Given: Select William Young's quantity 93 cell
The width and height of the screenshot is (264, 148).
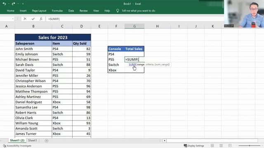Looking at the screenshot, I should point(82,123).
